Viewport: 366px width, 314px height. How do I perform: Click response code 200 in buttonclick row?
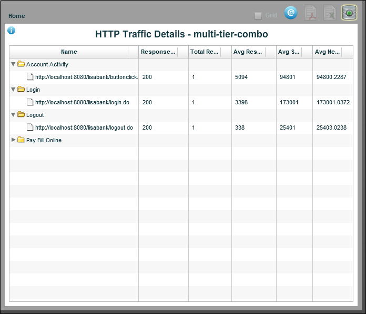click(147, 77)
